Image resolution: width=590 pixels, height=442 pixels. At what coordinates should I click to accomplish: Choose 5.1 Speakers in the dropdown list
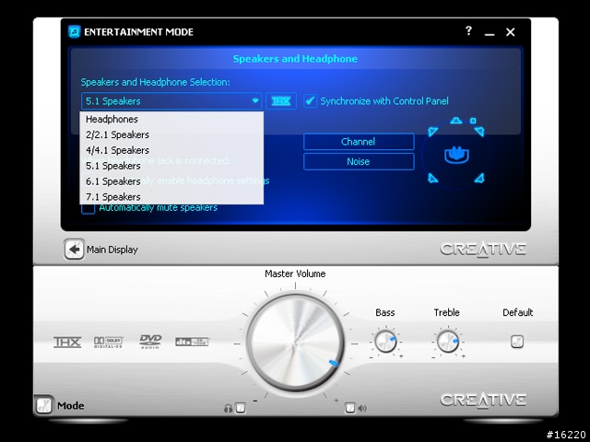point(171,166)
